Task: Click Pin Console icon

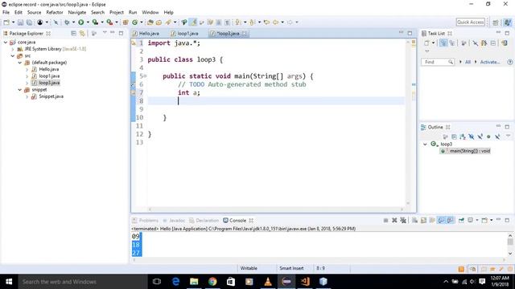Action: (461, 221)
